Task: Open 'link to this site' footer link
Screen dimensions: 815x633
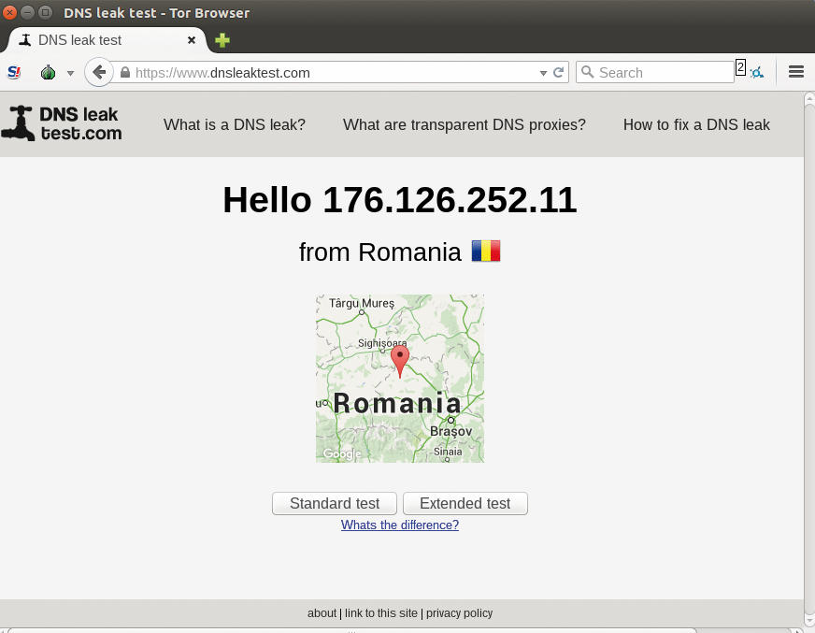Action: point(381,613)
